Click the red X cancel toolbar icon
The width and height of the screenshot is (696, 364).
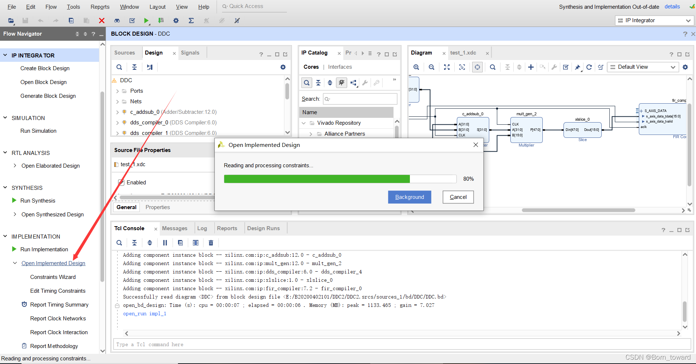(102, 21)
